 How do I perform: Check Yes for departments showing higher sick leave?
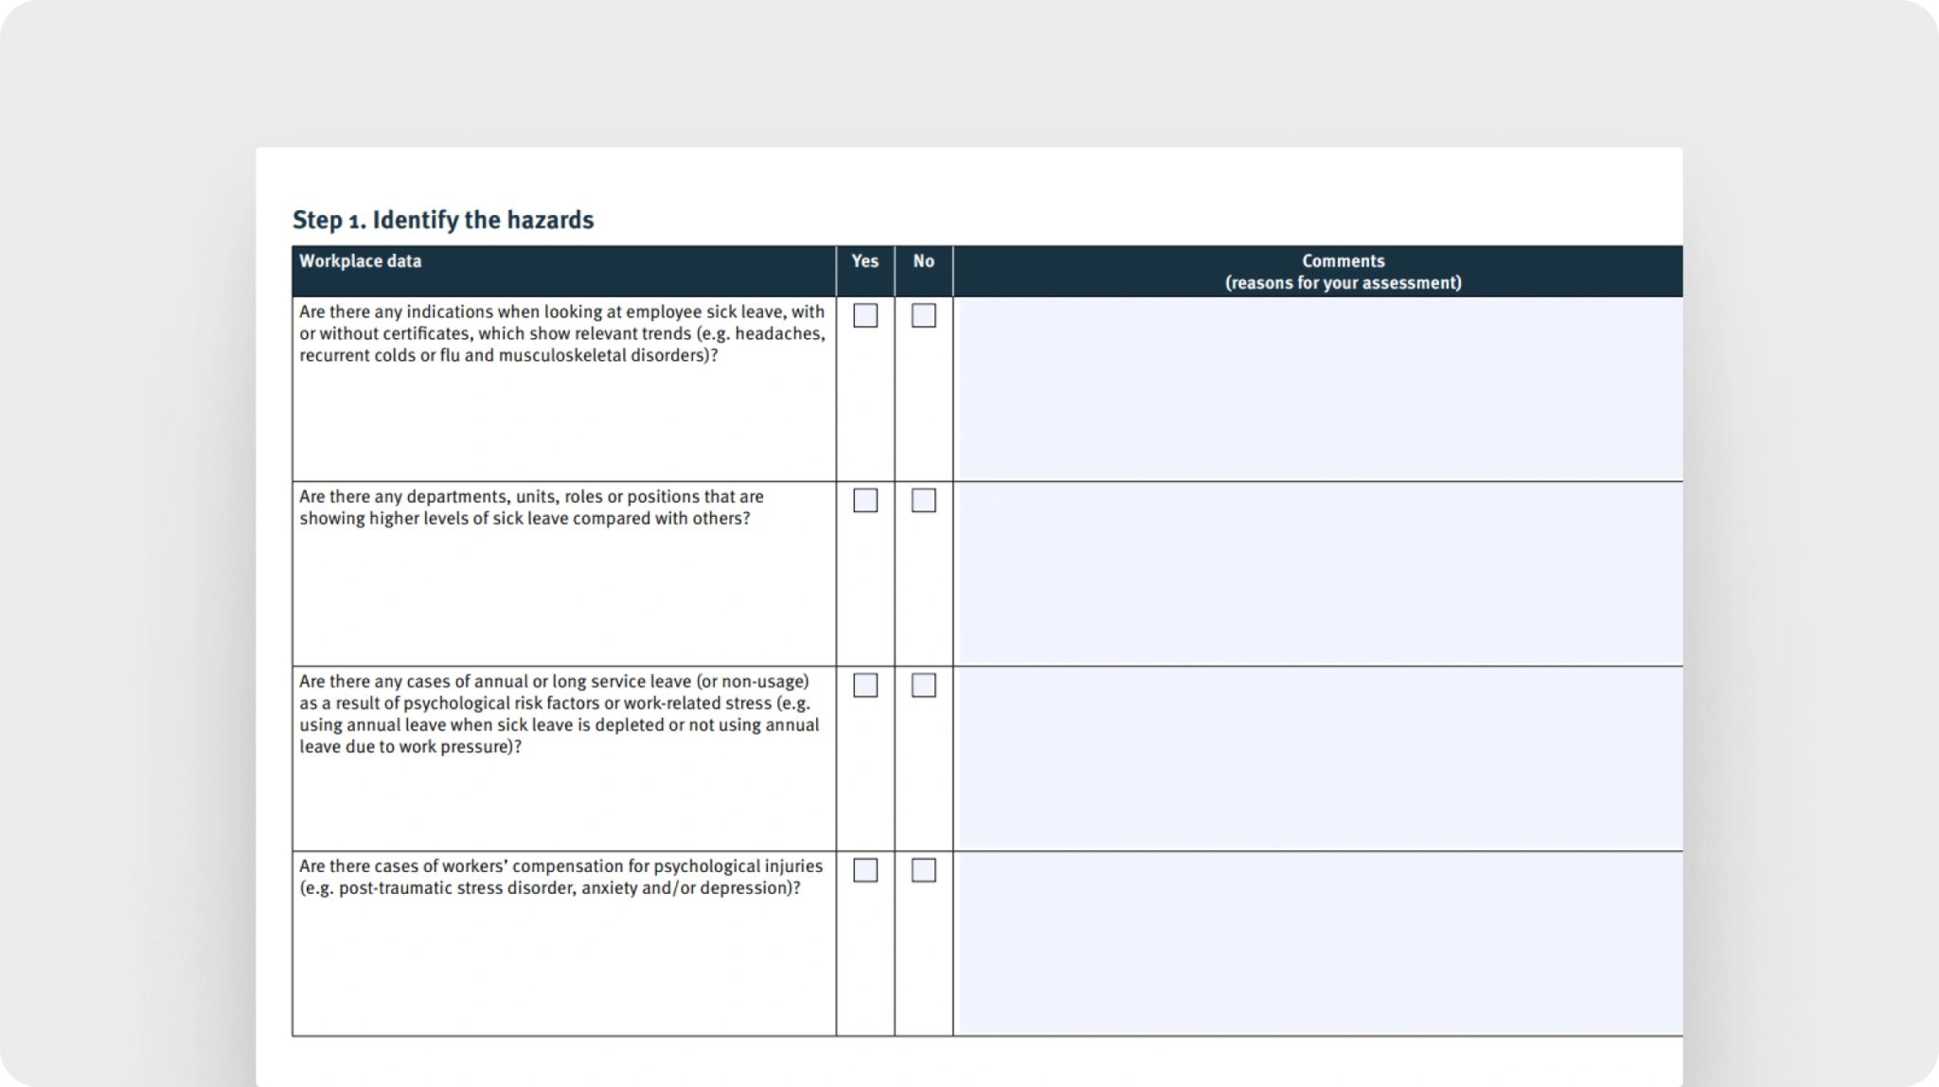click(865, 500)
